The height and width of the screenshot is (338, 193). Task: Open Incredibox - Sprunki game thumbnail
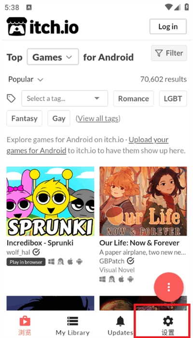click(50, 201)
